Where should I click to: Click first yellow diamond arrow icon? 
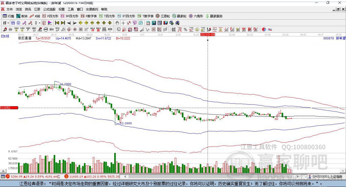(x=80, y=23)
